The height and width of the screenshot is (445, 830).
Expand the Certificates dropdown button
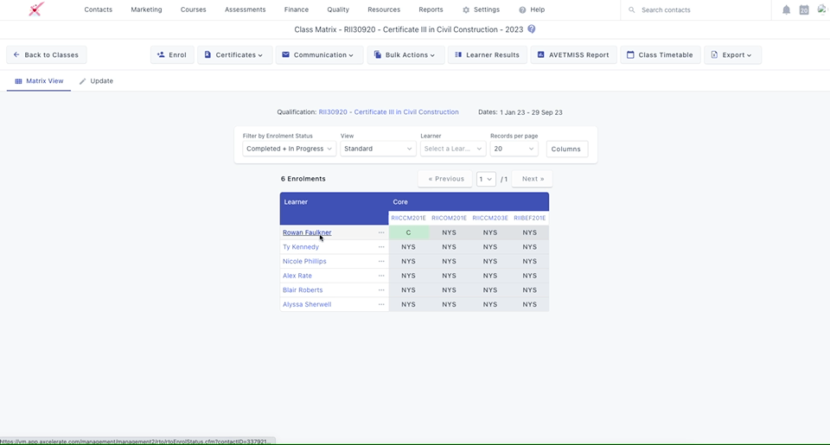[x=234, y=54]
